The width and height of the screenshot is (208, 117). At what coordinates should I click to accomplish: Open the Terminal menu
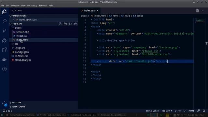click(43, 6)
